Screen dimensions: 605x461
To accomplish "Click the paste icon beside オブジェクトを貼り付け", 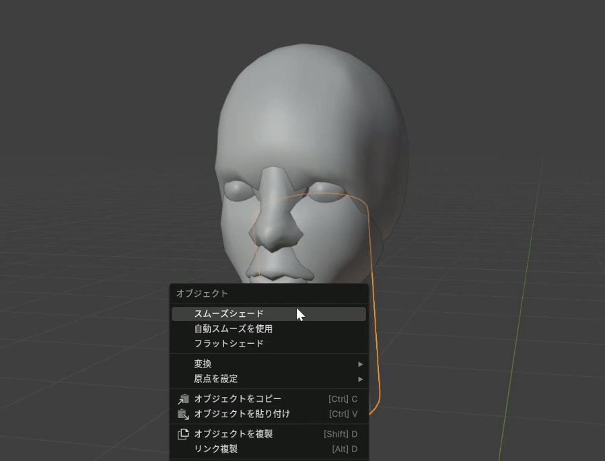I will (x=183, y=414).
